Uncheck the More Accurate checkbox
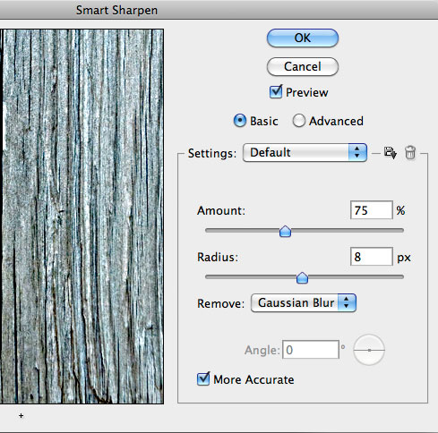Image resolution: width=438 pixels, height=433 pixels. coord(203,379)
